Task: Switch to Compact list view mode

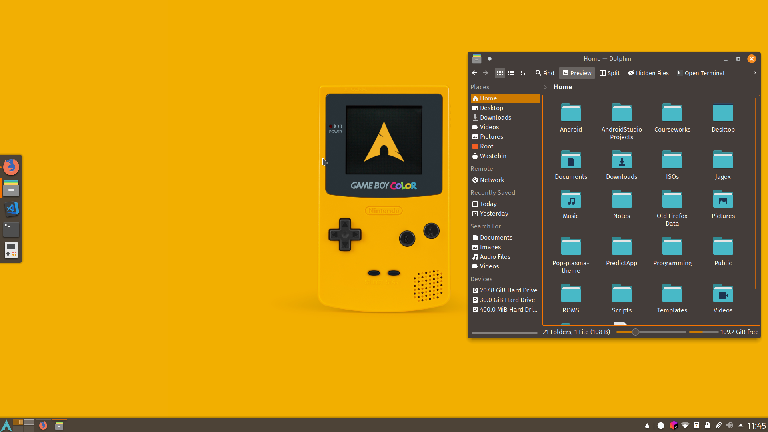Action: click(x=511, y=73)
